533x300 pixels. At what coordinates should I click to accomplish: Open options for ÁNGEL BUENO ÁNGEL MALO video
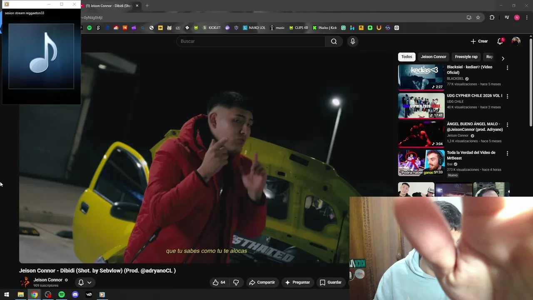click(x=507, y=125)
